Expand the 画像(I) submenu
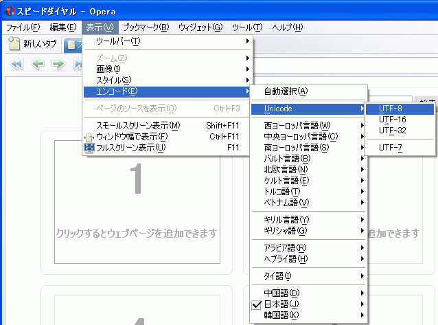The image size is (438, 325). tap(167, 69)
